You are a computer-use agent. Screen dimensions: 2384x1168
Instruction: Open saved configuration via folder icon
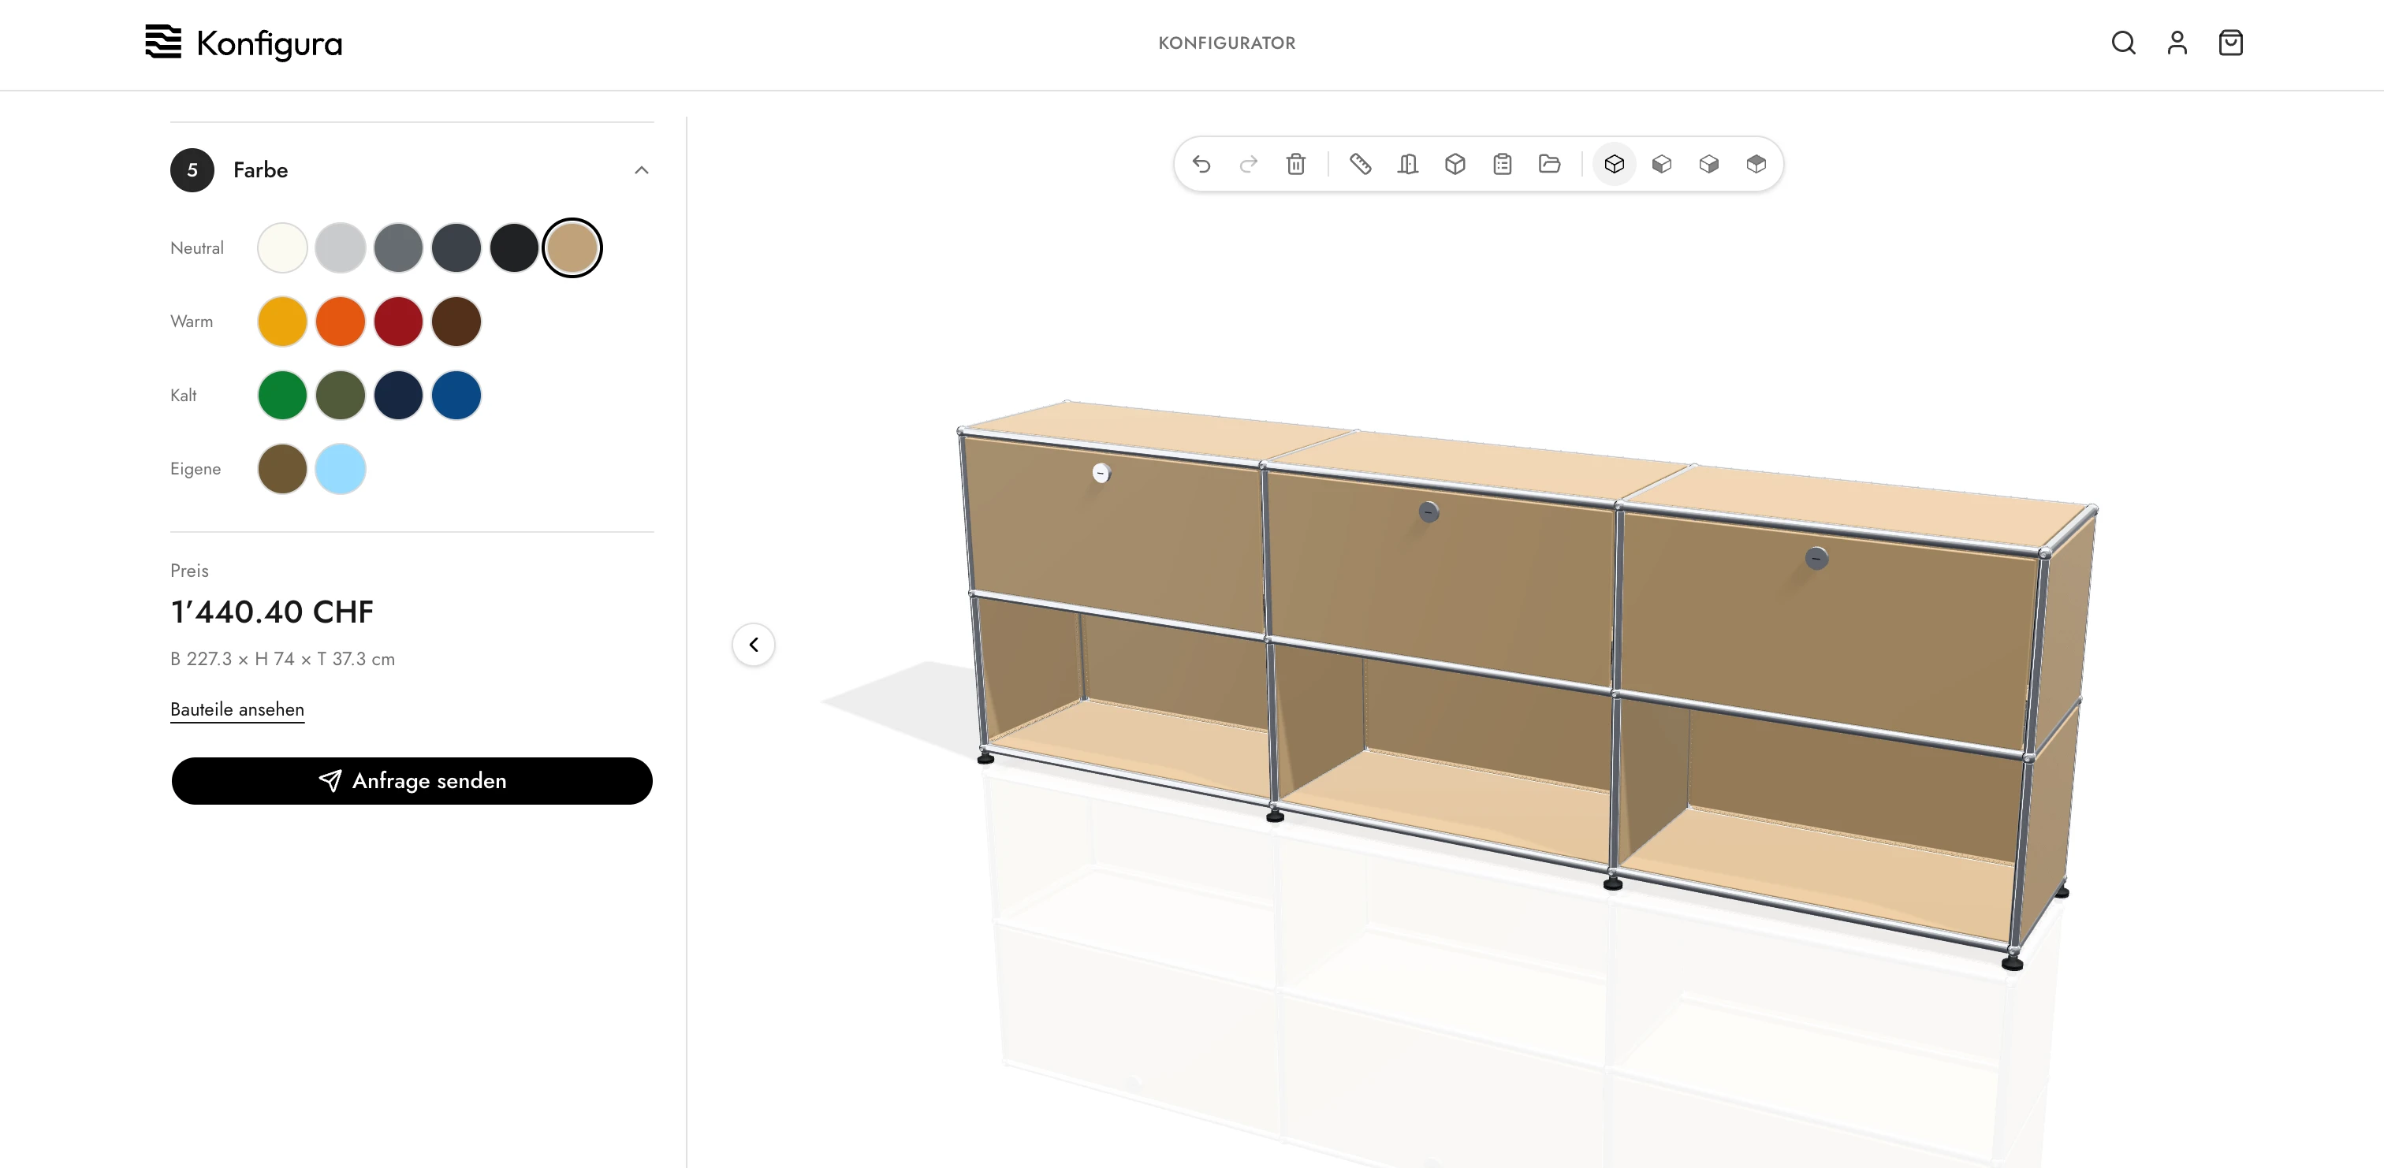tap(1549, 165)
